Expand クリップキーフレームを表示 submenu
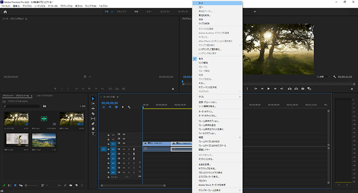 tap(217, 190)
